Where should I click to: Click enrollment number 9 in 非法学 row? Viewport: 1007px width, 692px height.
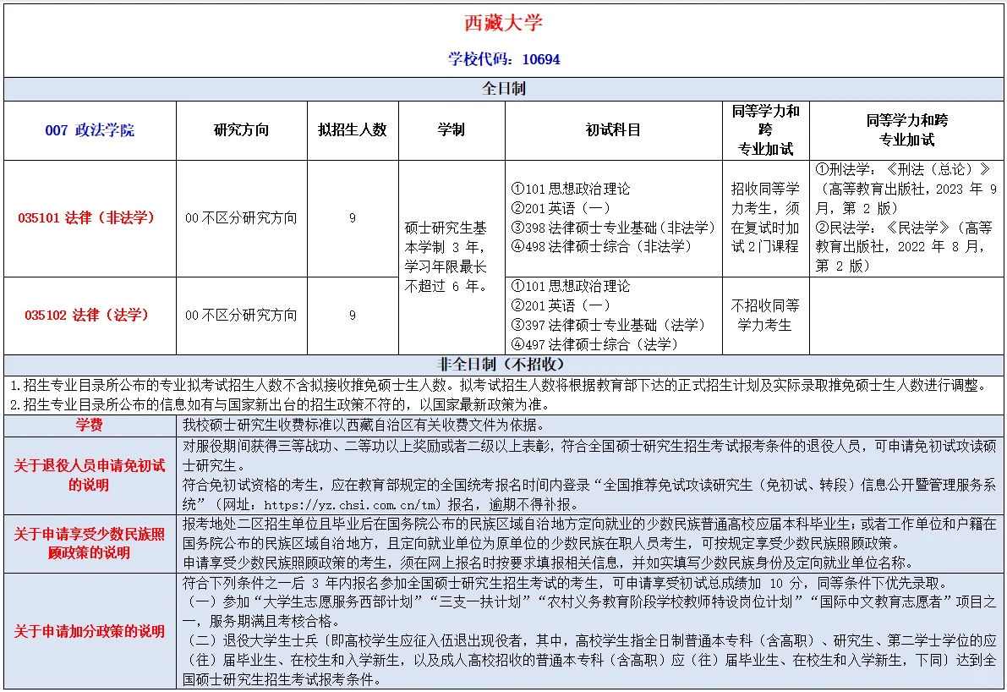[x=353, y=218]
